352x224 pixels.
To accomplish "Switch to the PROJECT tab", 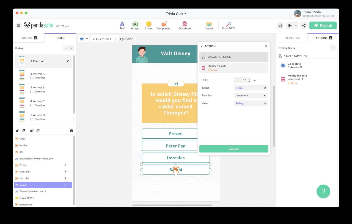I will click(29, 38).
